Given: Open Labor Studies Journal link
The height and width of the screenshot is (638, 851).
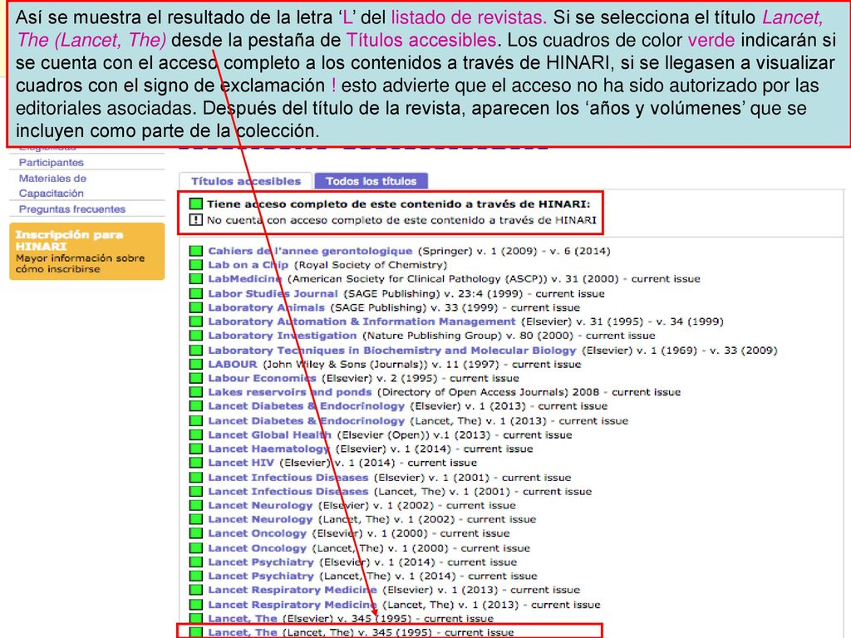Looking at the screenshot, I should pyautogui.click(x=273, y=293).
